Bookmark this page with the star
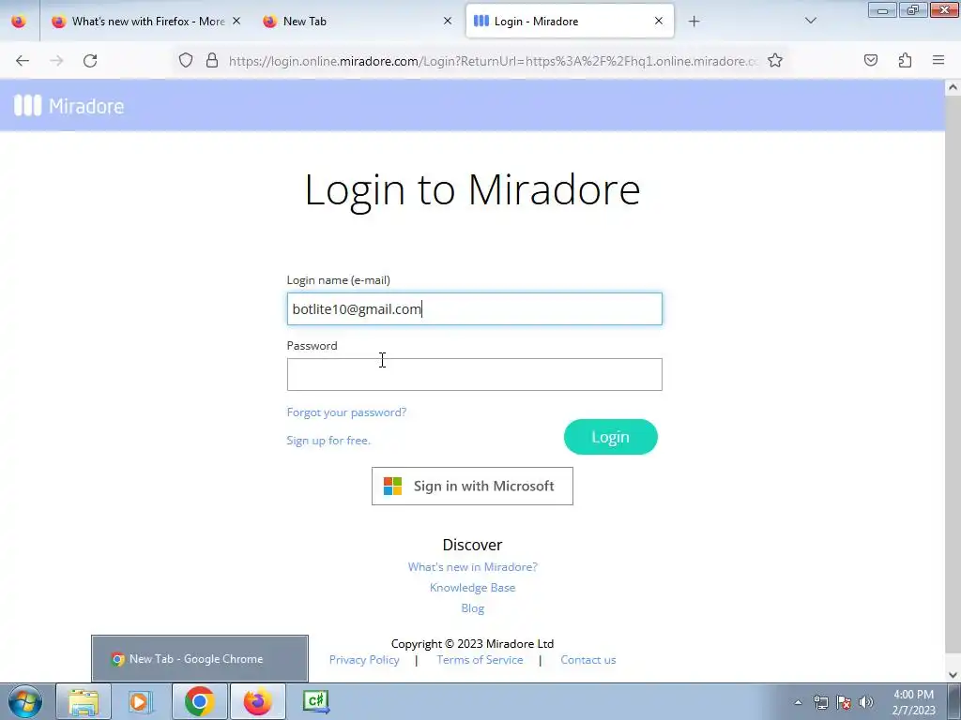The height and width of the screenshot is (720, 961). pos(775,60)
